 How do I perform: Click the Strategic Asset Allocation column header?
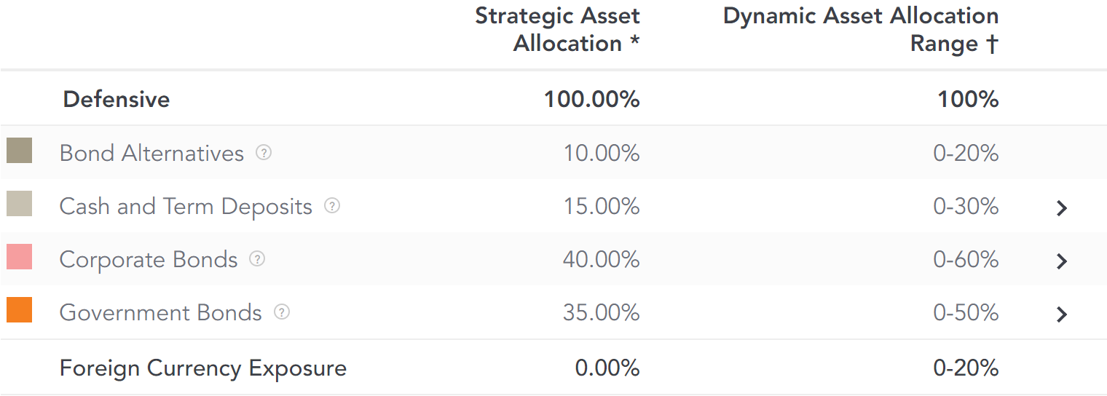[x=557, y=29]
